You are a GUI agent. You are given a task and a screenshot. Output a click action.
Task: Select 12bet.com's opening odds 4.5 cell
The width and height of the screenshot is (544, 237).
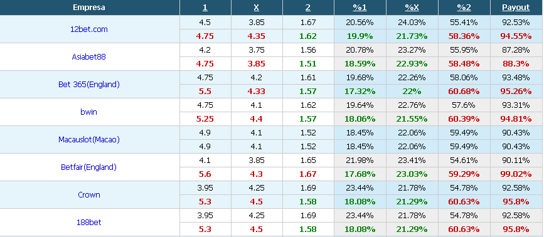(x=205, y=23)
